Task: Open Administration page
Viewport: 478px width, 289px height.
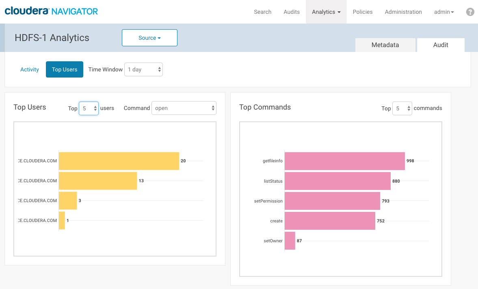Action: 403,12
